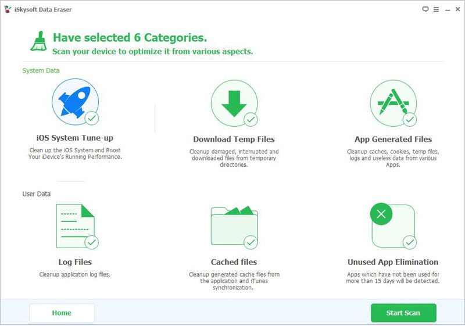Click 'Have selected 6 Categories.' heading
Screen dimensions: 465x326
coord(130,38)
